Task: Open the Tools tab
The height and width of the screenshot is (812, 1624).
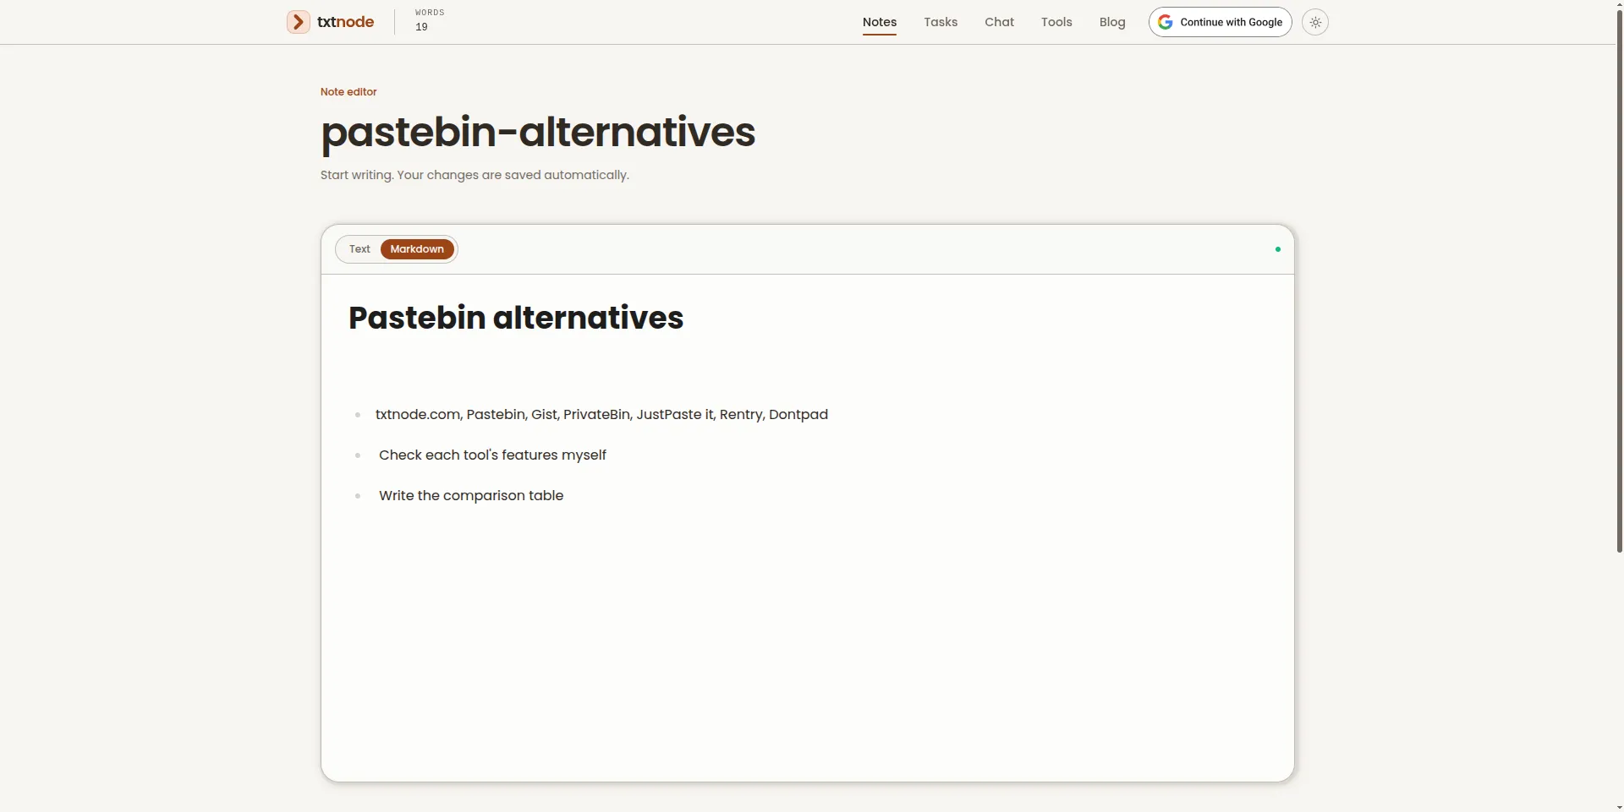Action: click(1056, 22)
